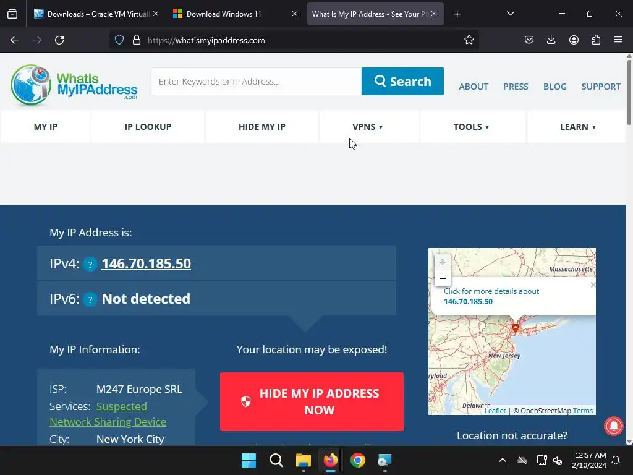Click the blue Search button
633x475 pixels.
tap(402, 82)
